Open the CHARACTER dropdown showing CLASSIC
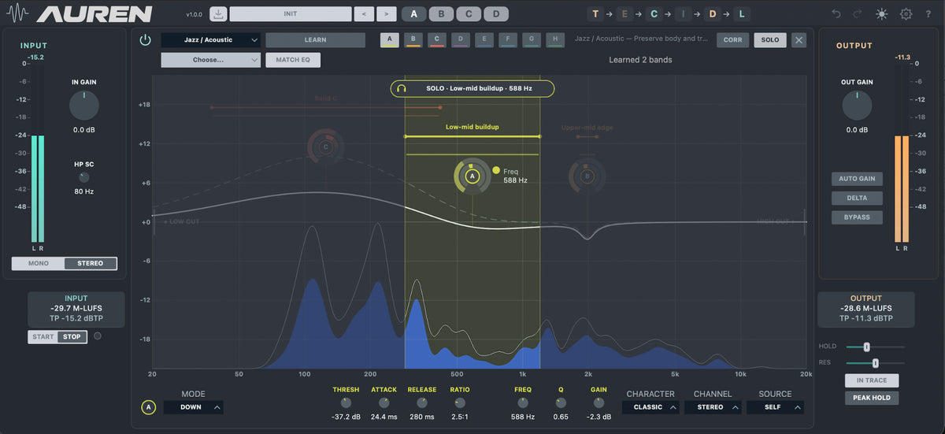Image resolution: width=945 pixels, height=434 pixels. coord(650,407)
